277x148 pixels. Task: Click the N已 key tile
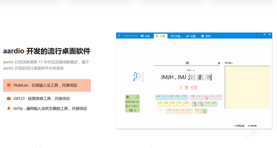[197, 111]
